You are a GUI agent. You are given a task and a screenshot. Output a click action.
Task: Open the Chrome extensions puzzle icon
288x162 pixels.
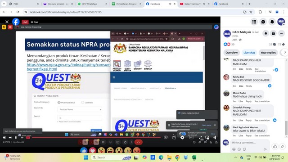[260, 12]
